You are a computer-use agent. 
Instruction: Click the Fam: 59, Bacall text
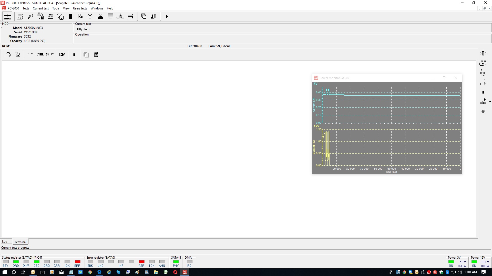click(x=219, y=46)
